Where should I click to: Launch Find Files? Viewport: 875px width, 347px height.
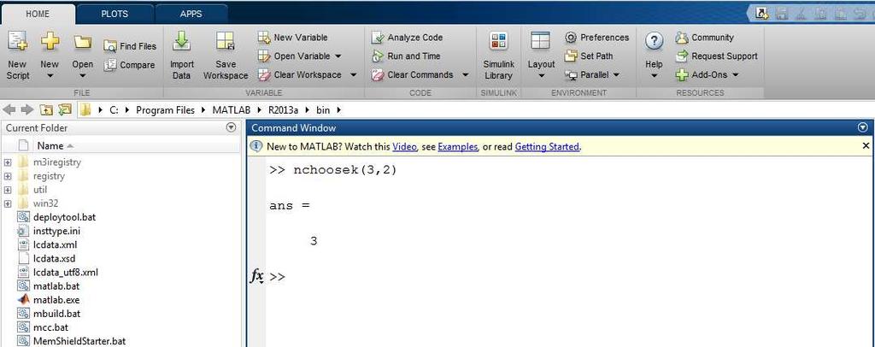tap(130, 46)
